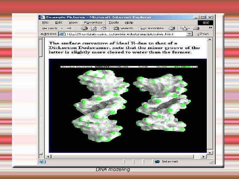Click the Internet zone status indicator

(166, 161)
